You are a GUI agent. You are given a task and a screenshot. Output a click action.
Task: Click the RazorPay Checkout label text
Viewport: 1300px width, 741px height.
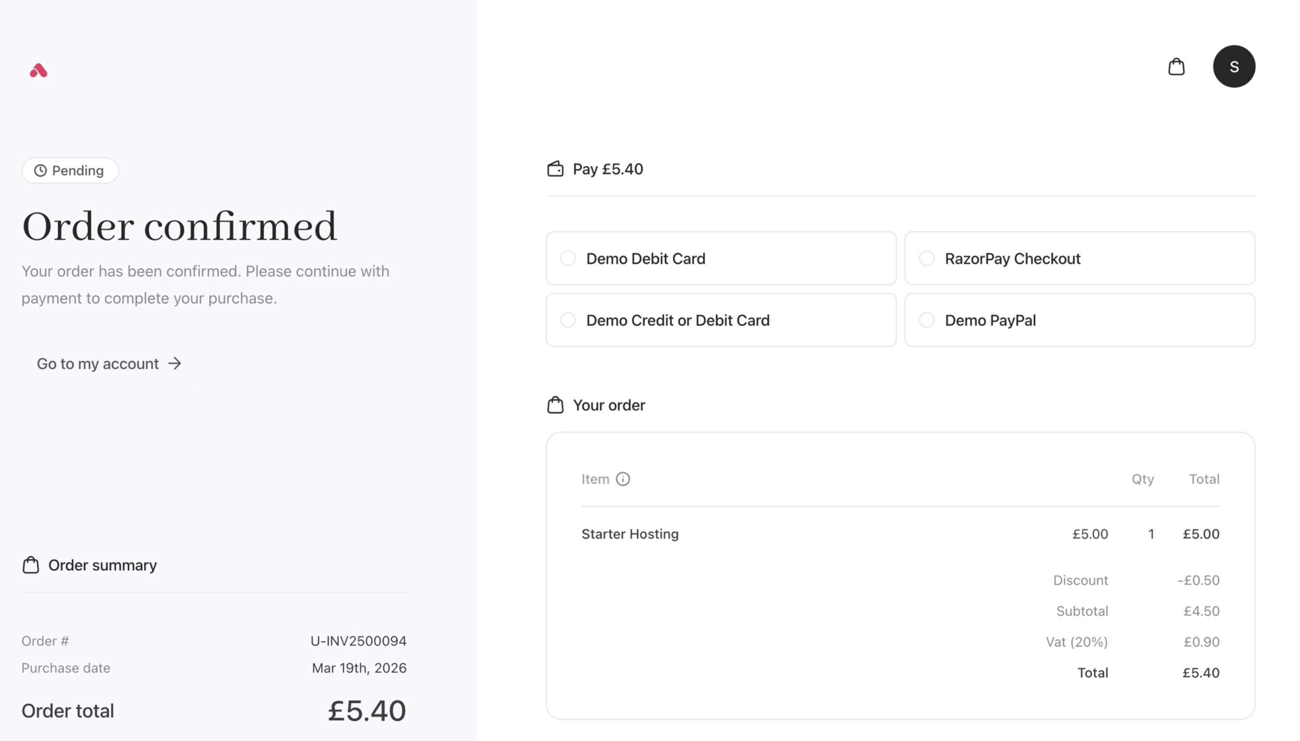point(1012,258)
